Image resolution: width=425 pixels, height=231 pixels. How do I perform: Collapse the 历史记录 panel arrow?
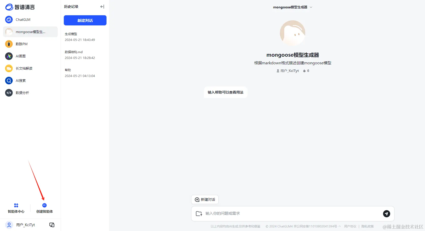pos(102,7)
